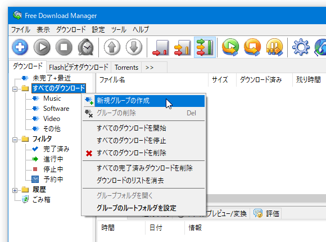Click the red X delete icon in context menu
This screenshot has height=242, width=326.
coord(89,154)
